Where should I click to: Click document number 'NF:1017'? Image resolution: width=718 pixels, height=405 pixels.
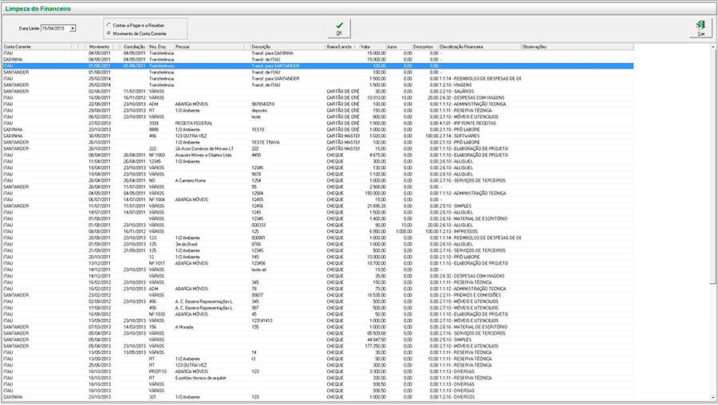157,264
